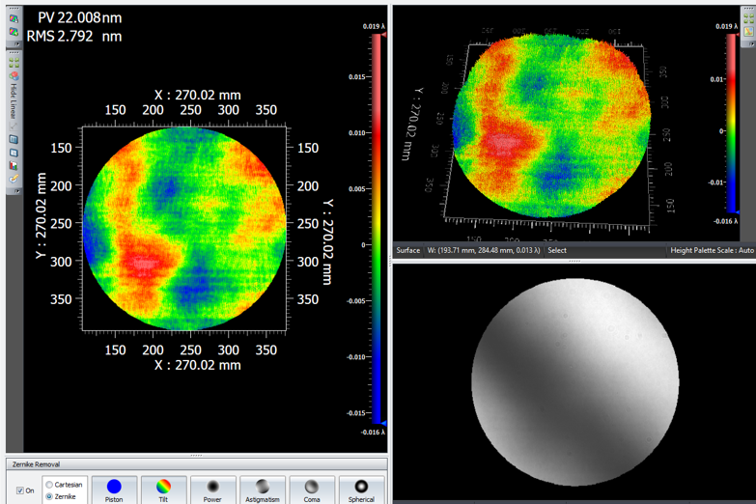Viewport: 756px width, 504px height.
Task: Click Height Palette Scale Auto setting
Action: click(x=712, y=250)
